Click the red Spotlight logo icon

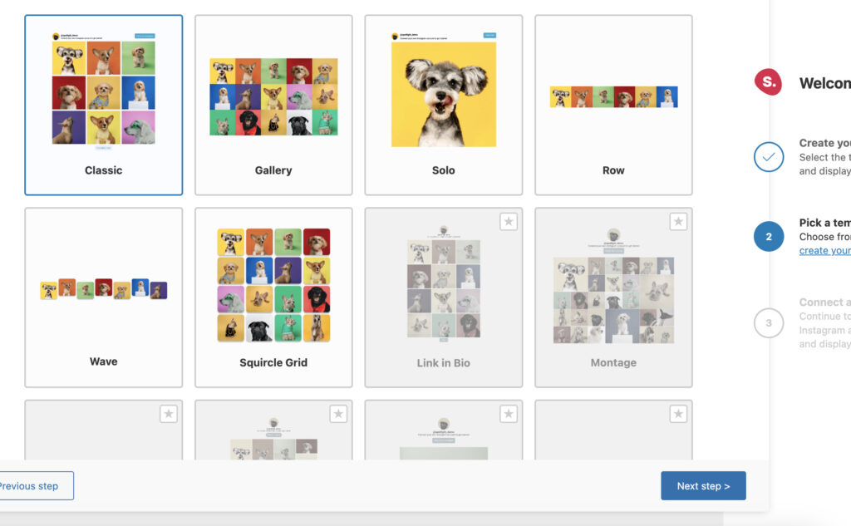[x=768, y=81]
